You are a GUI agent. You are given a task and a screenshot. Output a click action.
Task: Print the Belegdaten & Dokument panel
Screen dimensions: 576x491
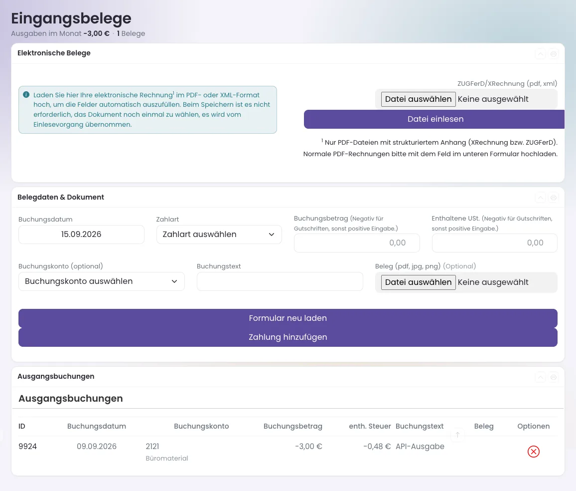click(x=553, y=198)
